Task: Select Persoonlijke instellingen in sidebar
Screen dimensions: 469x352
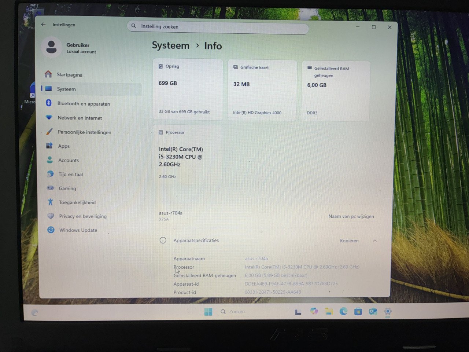Action: click(84, 132)
